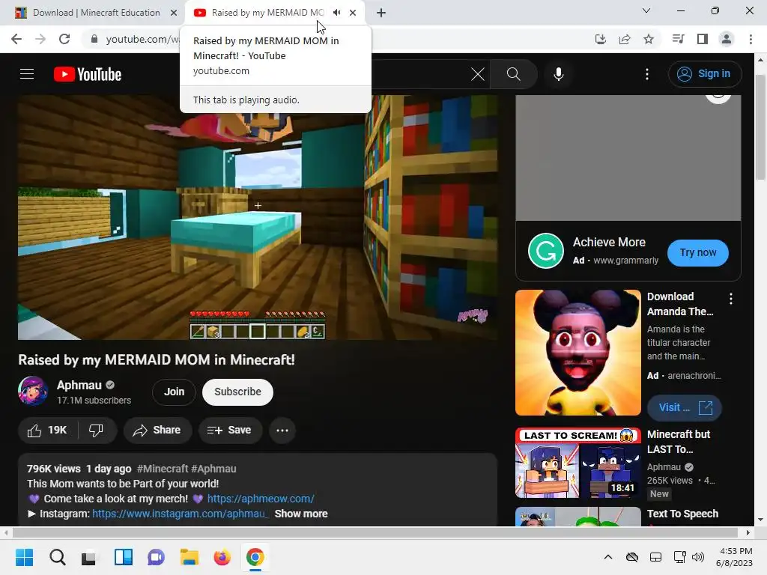Viewport: 767px width, 575px height.
Task: Mute the tab via speaker icon on the YouTube tab
Action: 336,13
